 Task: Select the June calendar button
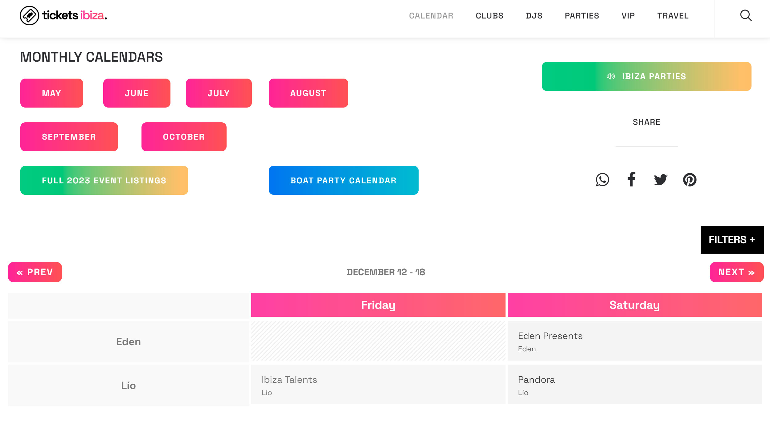137,93
